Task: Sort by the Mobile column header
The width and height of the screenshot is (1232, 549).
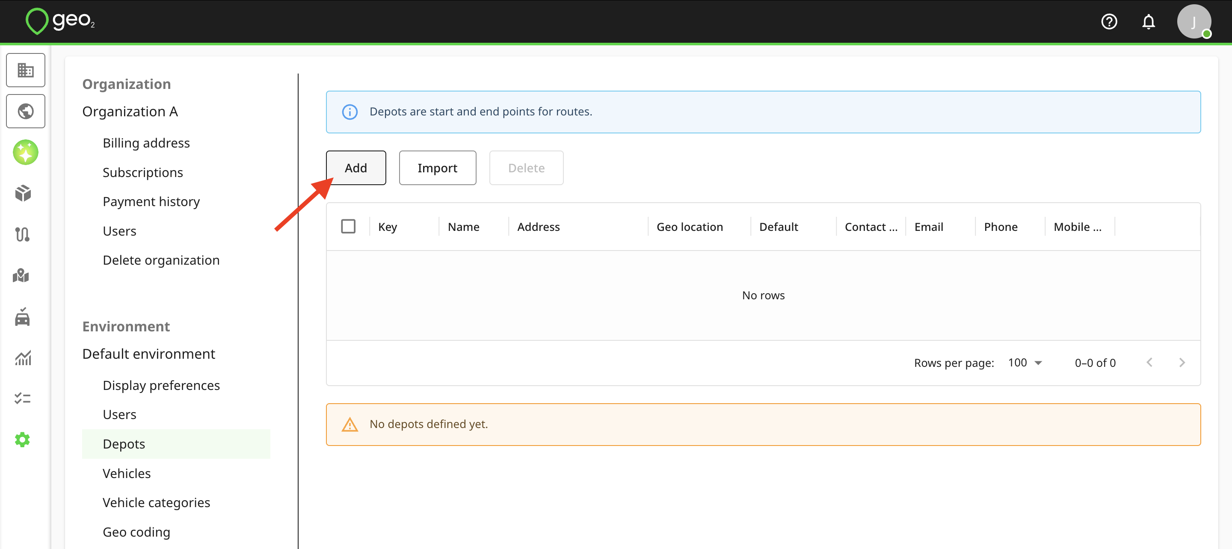Action: (1077, 227)
